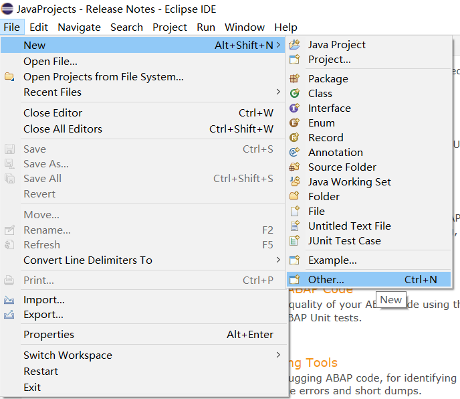Click the Export icon in File menu

(9, 315)
